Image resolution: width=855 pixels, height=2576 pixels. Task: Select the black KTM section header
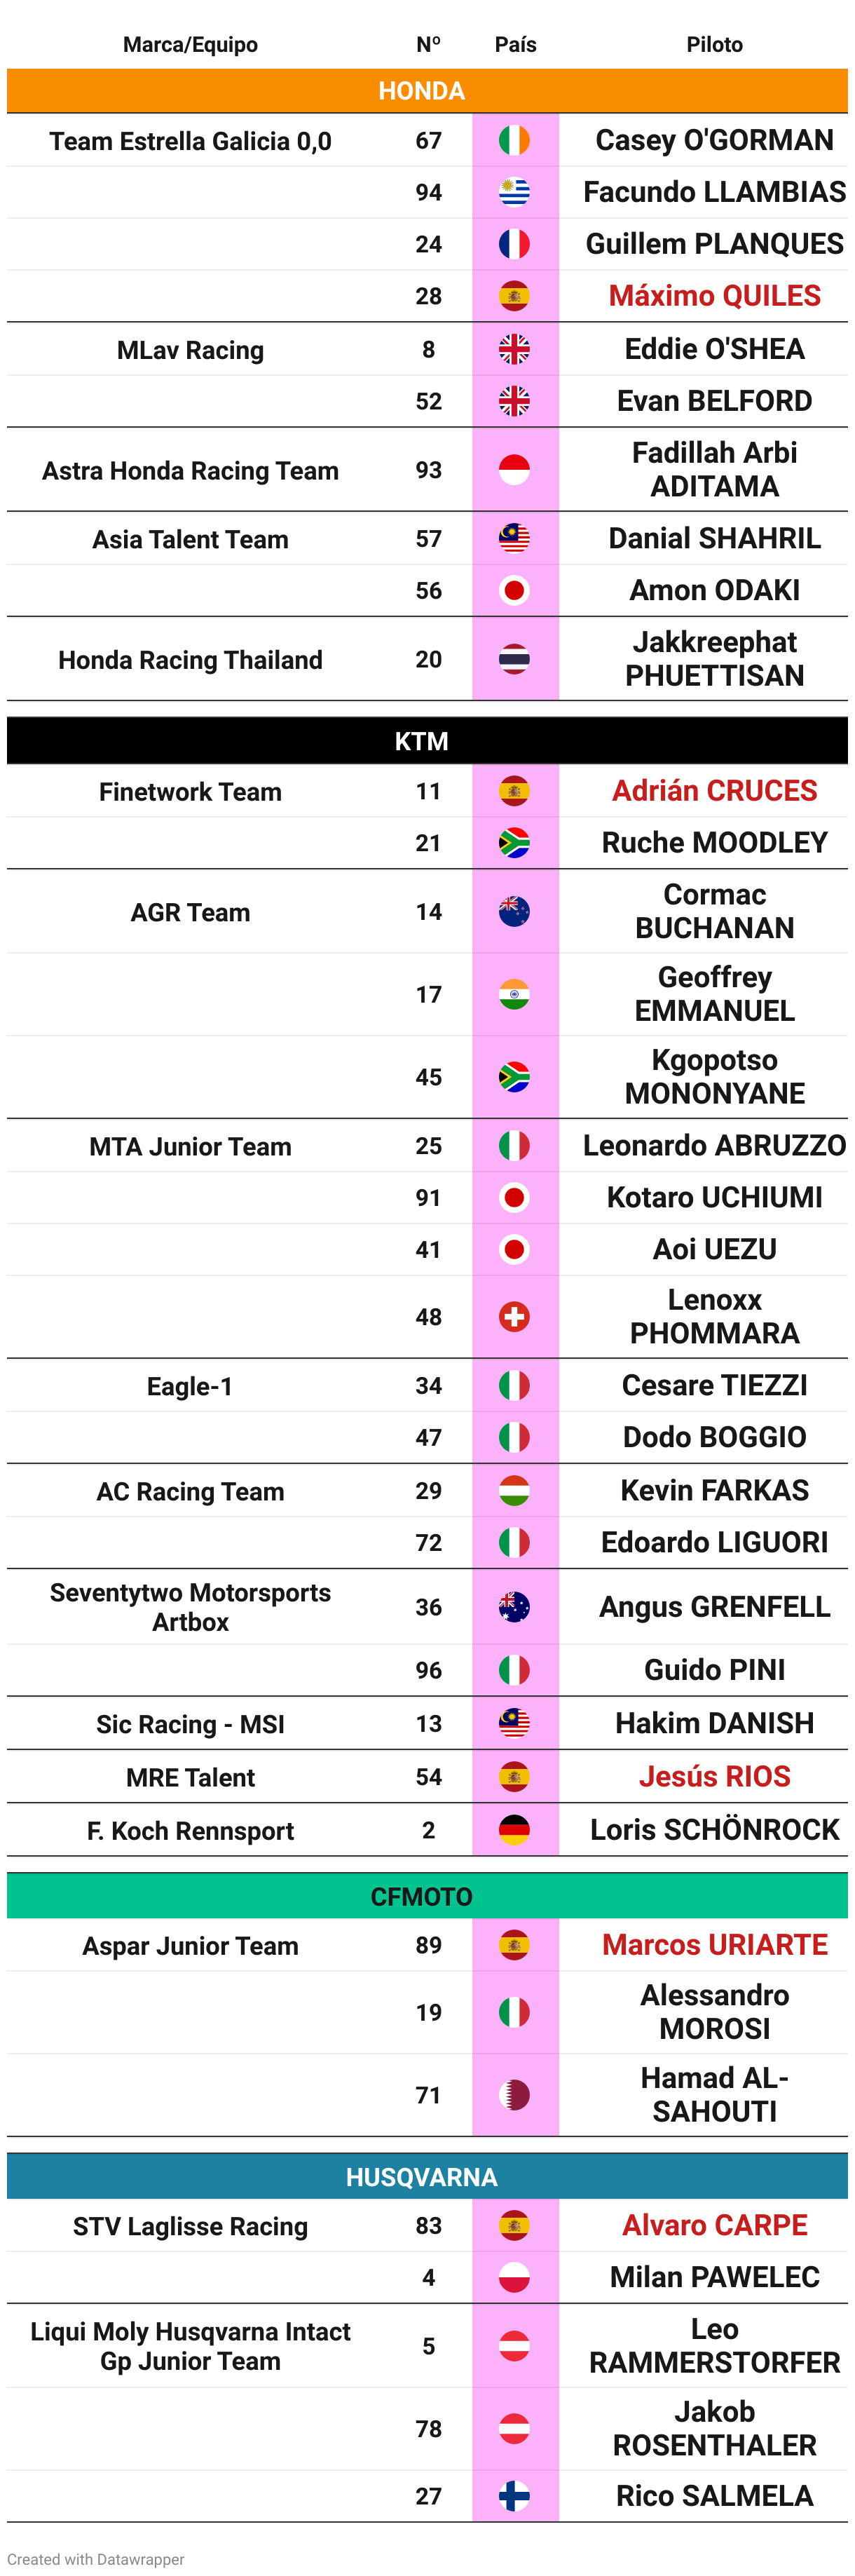[427, 741]
